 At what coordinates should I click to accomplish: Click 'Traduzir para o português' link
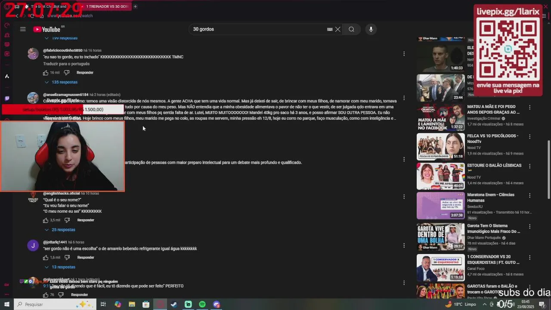point(66,64)
